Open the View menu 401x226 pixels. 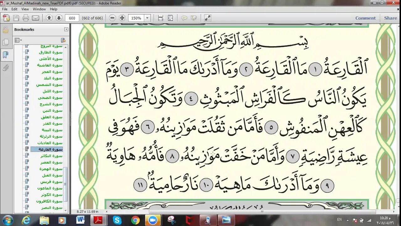(x=25, y=9)
